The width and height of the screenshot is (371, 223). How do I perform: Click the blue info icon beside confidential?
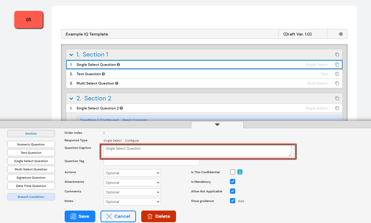240,172
